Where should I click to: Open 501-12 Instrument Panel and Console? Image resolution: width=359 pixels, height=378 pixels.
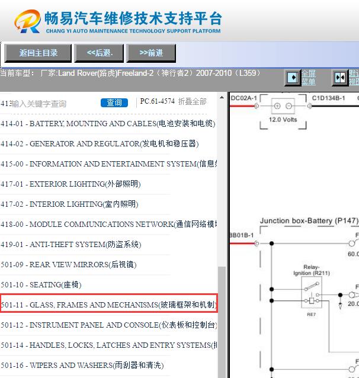tap(108, 325)
